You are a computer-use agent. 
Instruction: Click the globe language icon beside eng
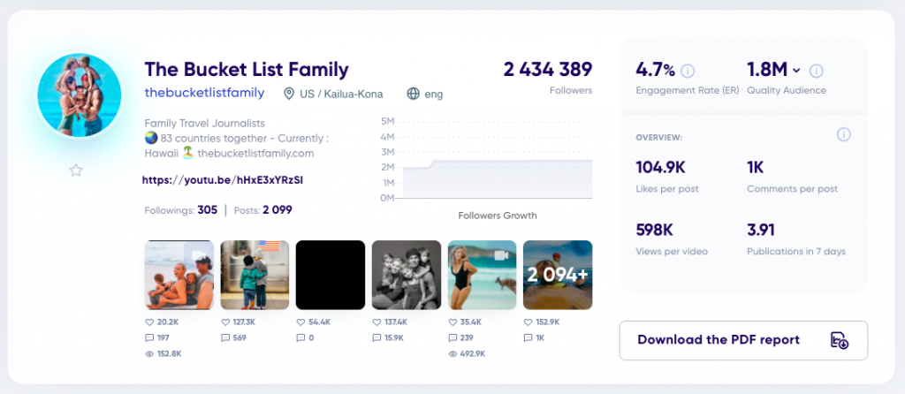(414, 94)
